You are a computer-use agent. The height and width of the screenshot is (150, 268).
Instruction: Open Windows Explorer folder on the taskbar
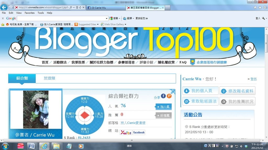[57, 146]
